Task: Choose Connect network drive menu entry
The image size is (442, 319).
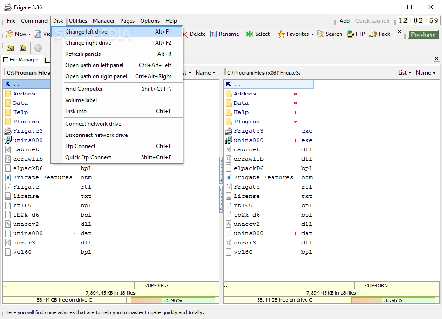Action: (117, 124)
